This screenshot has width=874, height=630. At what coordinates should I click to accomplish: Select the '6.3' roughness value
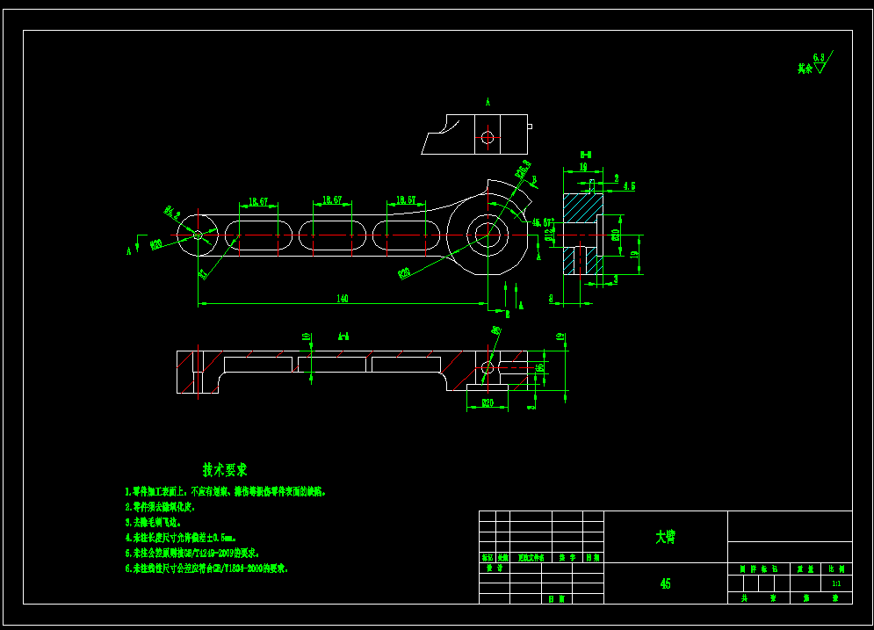tap(819, 57)
